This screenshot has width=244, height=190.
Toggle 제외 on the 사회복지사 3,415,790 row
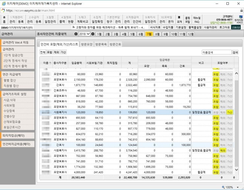(223, 150)
